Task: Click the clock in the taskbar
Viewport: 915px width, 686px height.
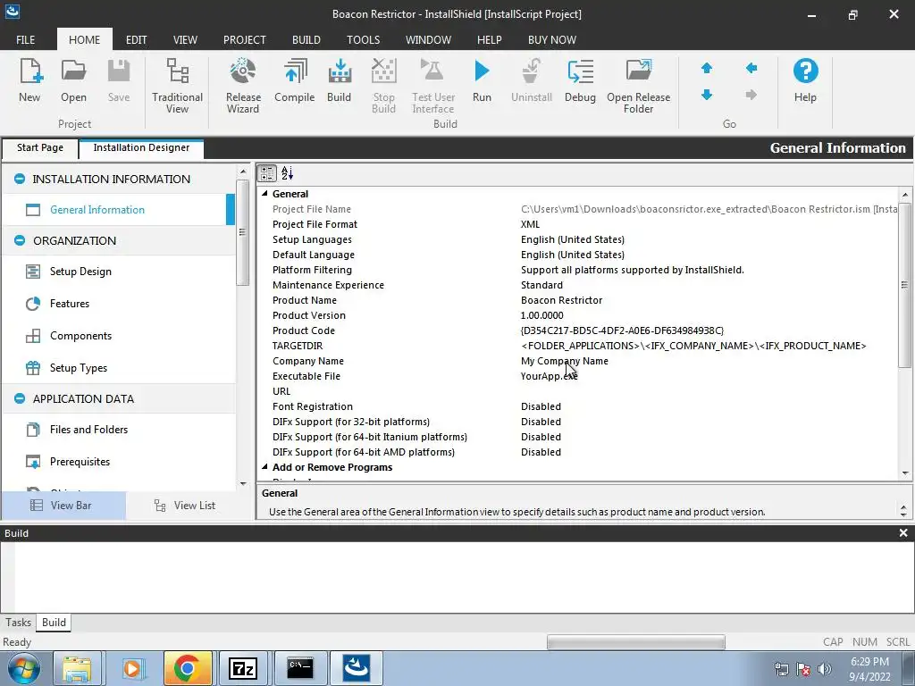Action: (869, 669)
